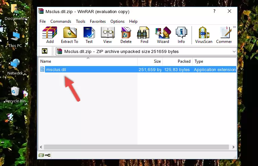Image resolution: width=258 pixels, height=166 pixels.
Task: Click the packed size 125,83 bytes
Action: click(x=177, y=70)
